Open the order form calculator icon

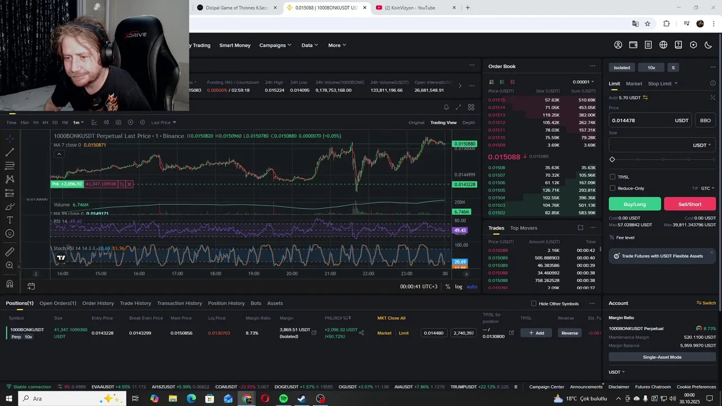coord(713,98)
